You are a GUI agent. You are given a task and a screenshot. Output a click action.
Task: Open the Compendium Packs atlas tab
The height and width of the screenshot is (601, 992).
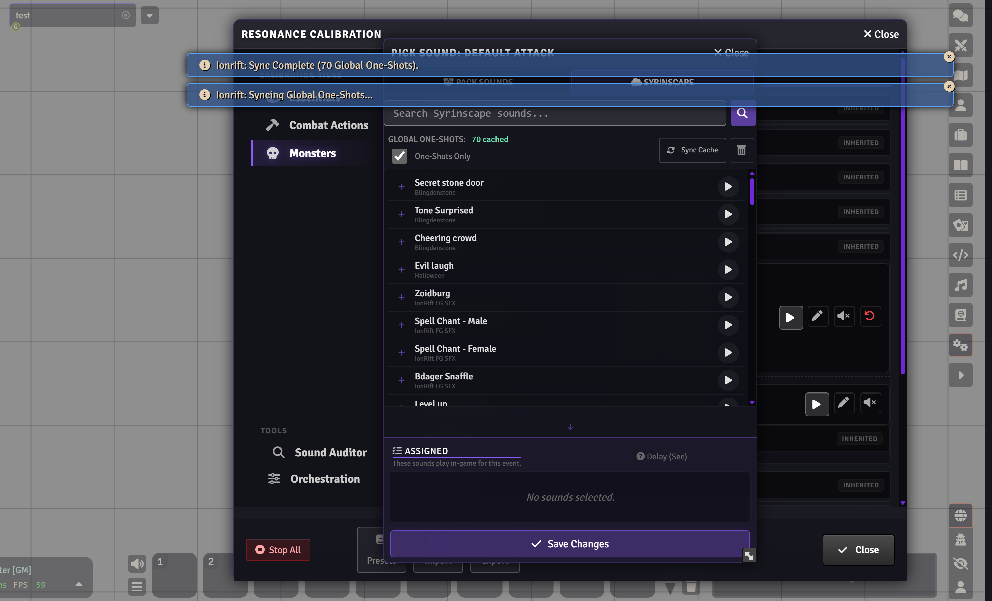960,315
